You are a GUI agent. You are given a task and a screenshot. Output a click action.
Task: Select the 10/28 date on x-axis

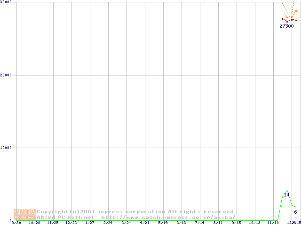[x=35, y=223]
